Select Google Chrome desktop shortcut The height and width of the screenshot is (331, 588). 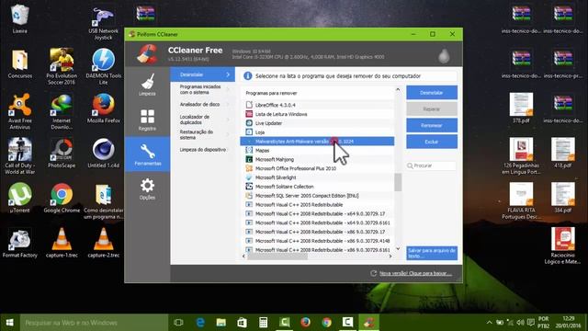[x=62, y=199]
